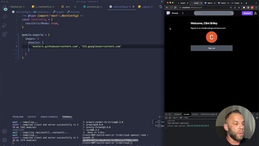
Task: Click the module.exports line in the editor
Action: coord(36,35)
